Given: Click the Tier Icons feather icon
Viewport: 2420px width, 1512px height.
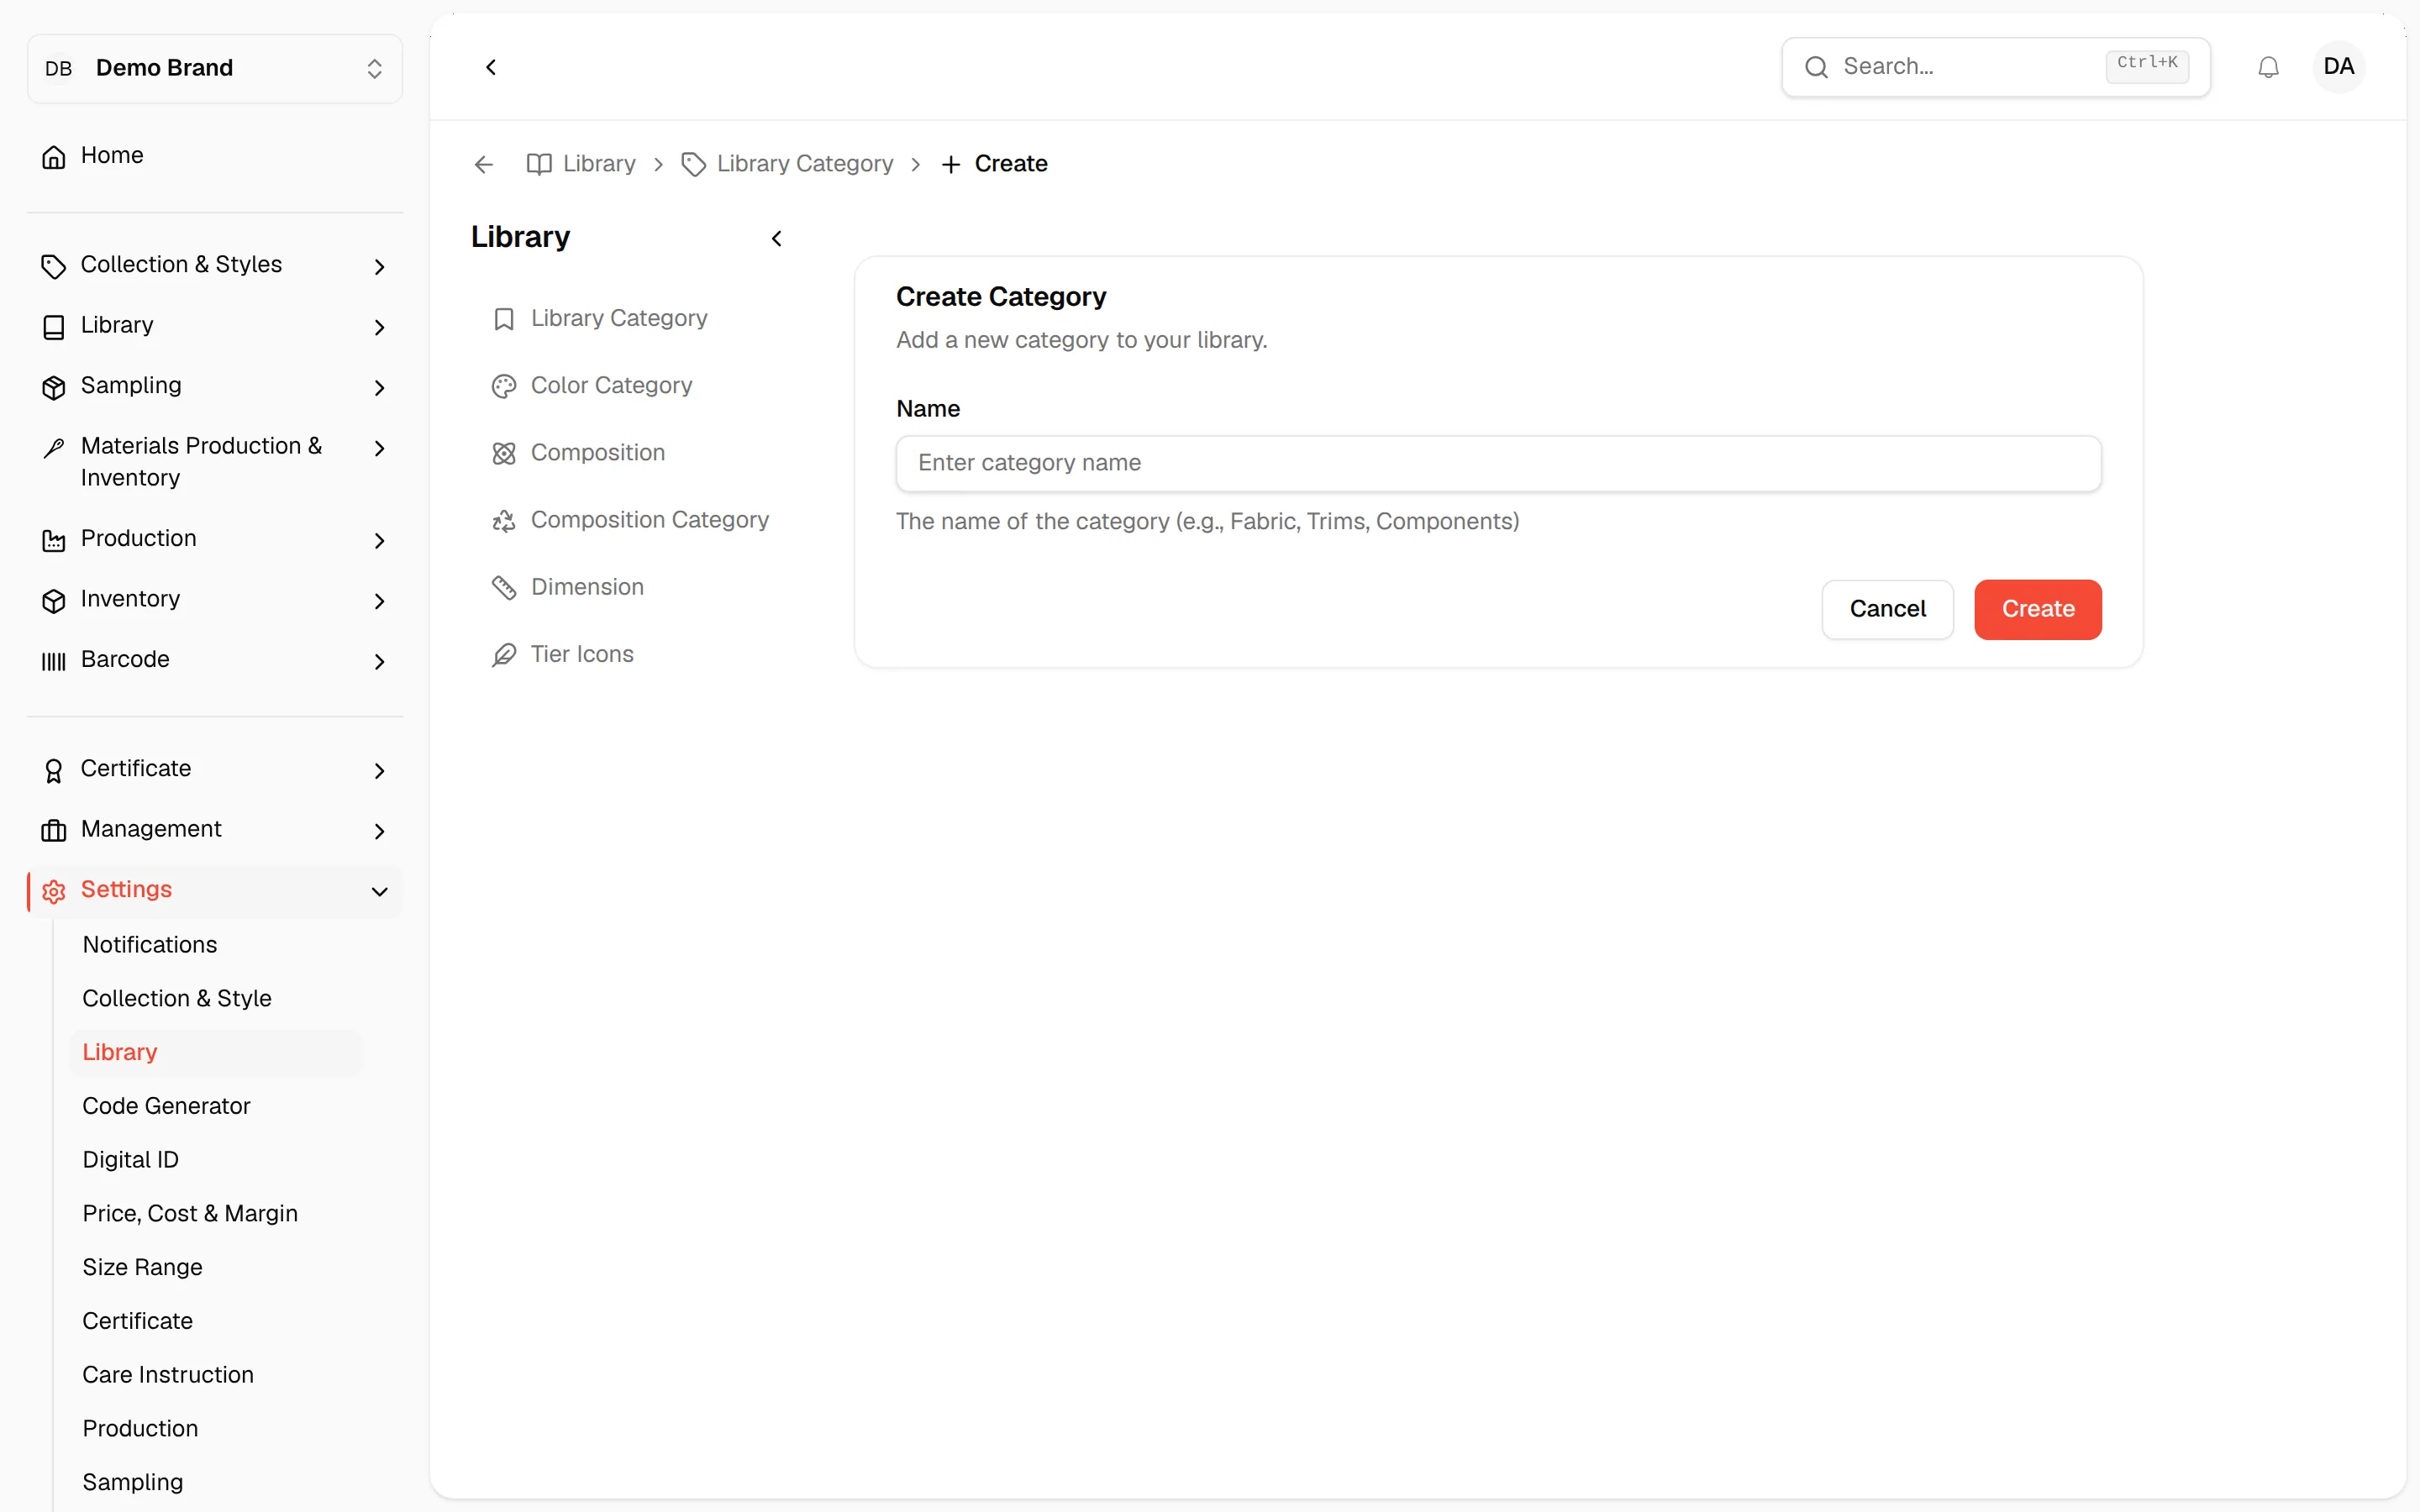Looking at the screenshot, I should tap(504, 654).
